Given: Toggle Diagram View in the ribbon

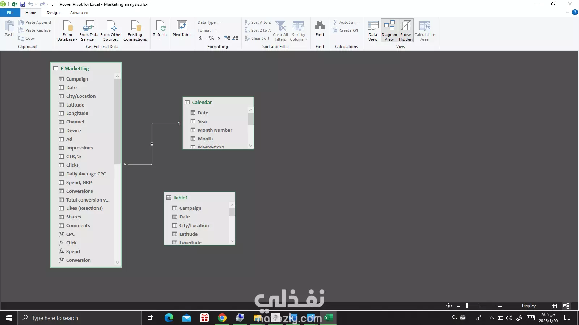Looking at the screenshot, I should (x=389, y=30).
